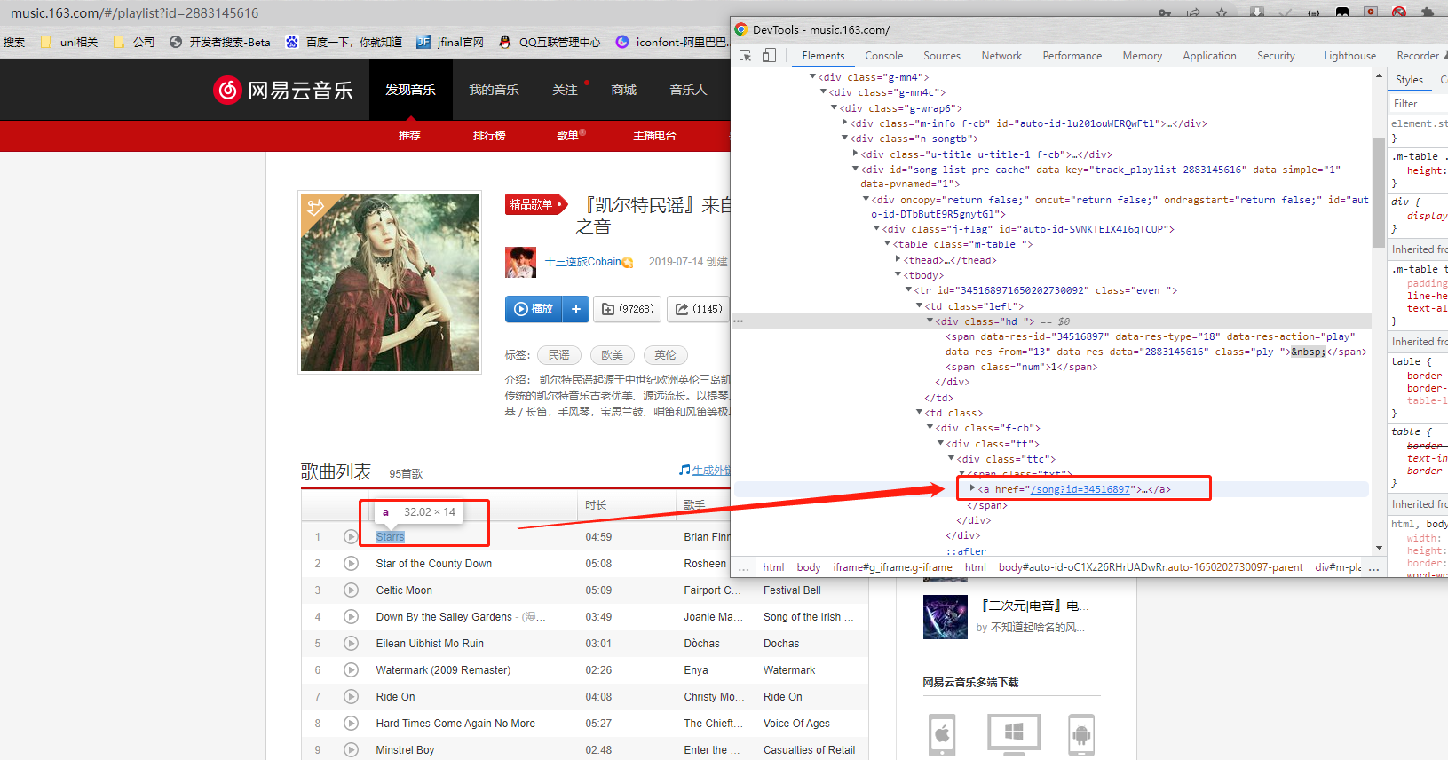Collapse the div class g-mn4 node
Screen dimensions: 1448x760
click(x=812, y=77)
